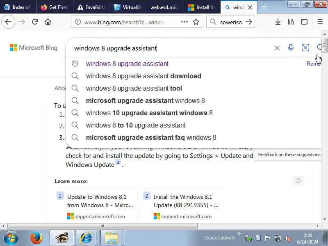The height and width of the screenshot is (246, 328).
Task: Expand the Quick Launch chevron
Action: [x=239, y=233]
